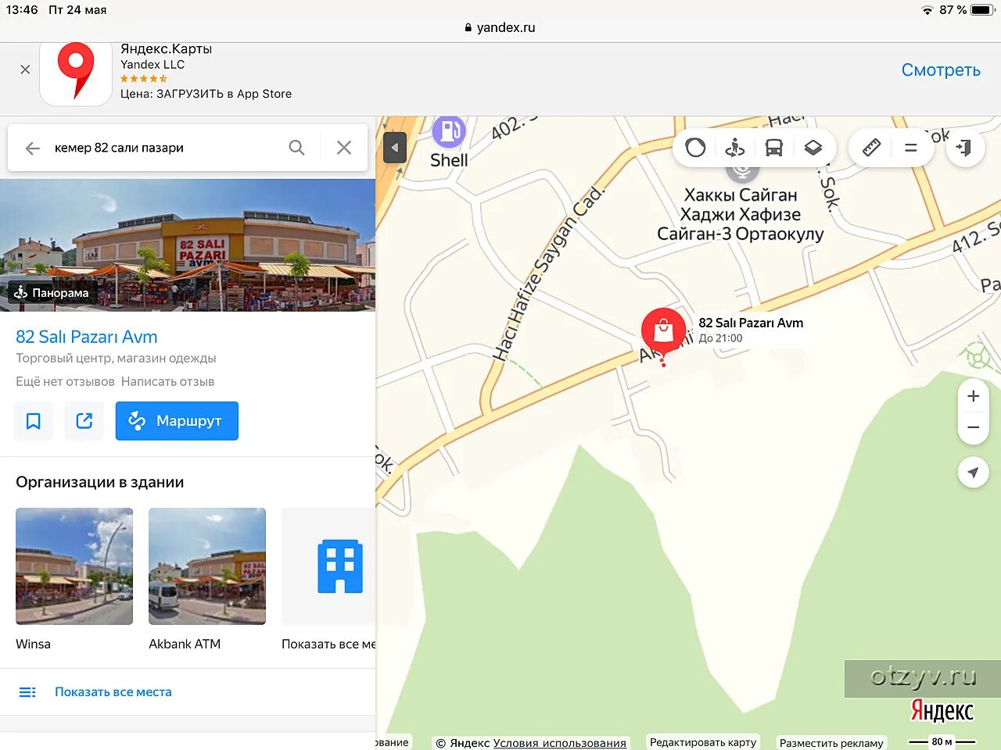Click the Показать все thumbnail label
This screenshot has height=750, width=1001.
click(328, 644)
